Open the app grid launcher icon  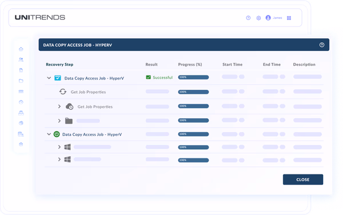289,18
